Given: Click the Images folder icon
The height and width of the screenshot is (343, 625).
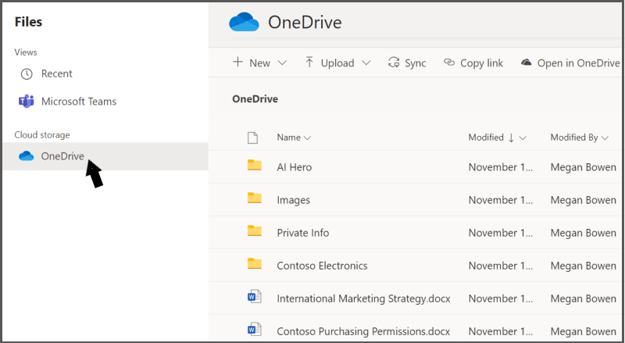Looking at the screenshot, I should coord(255,198).
